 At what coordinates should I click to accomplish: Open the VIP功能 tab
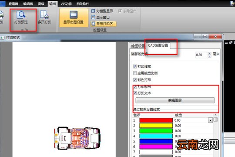coord(66,3)
